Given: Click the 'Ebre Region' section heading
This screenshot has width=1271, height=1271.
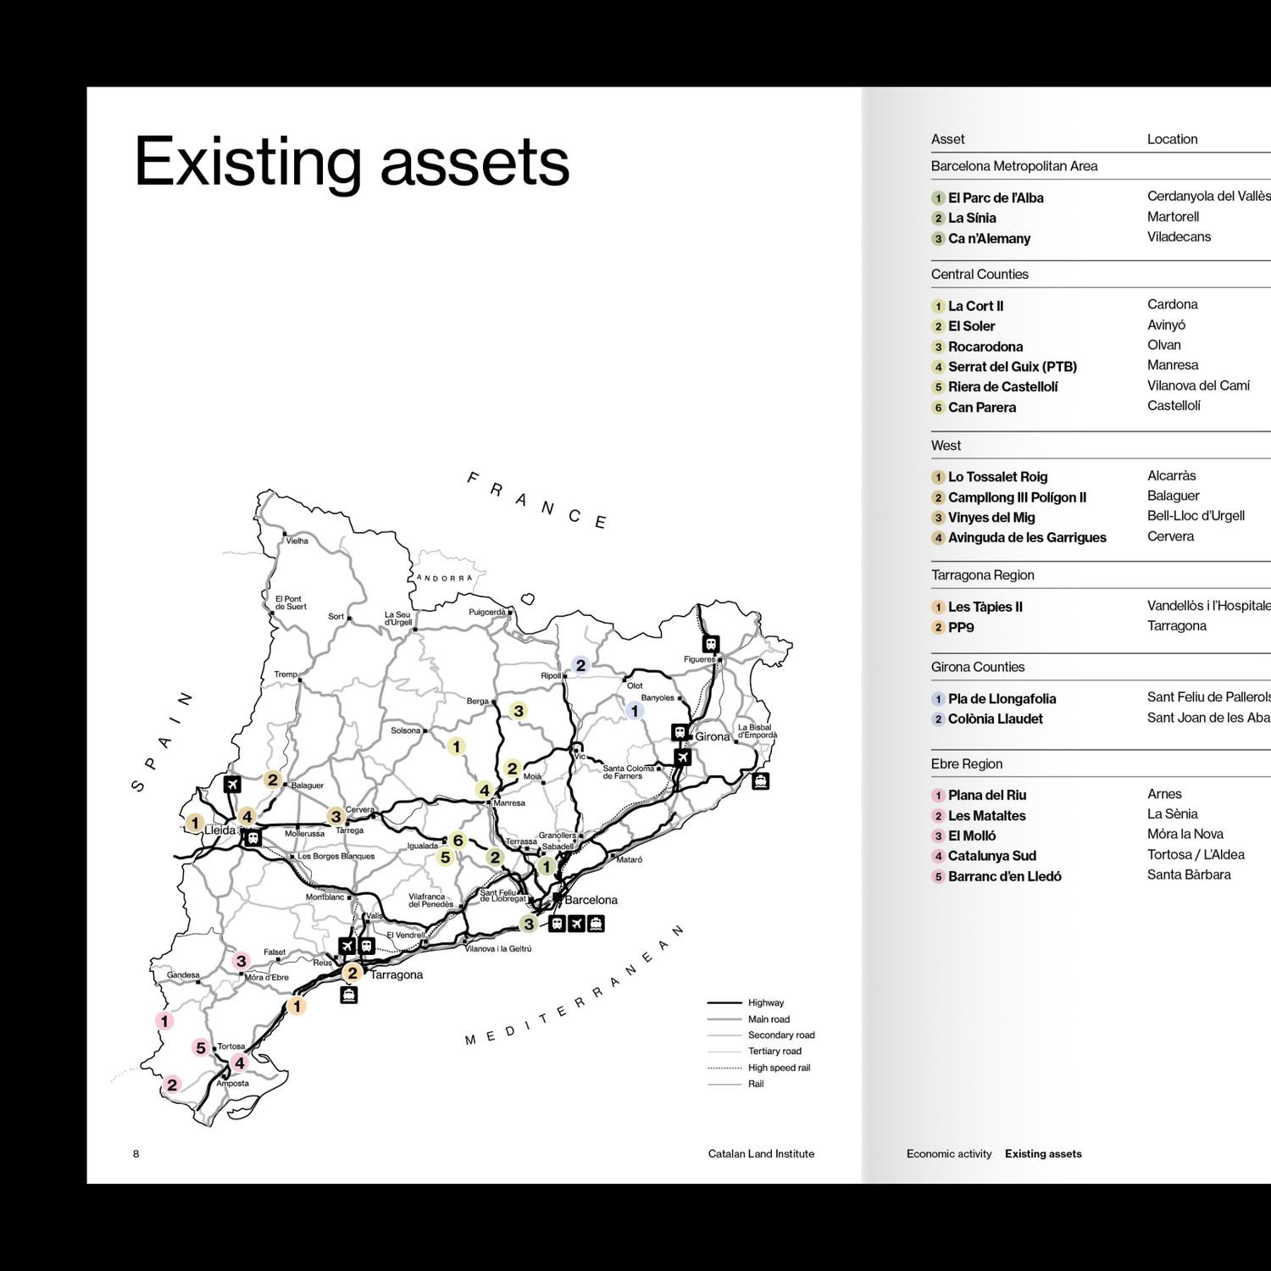Looking at the screenshot, I should point(967,764).
